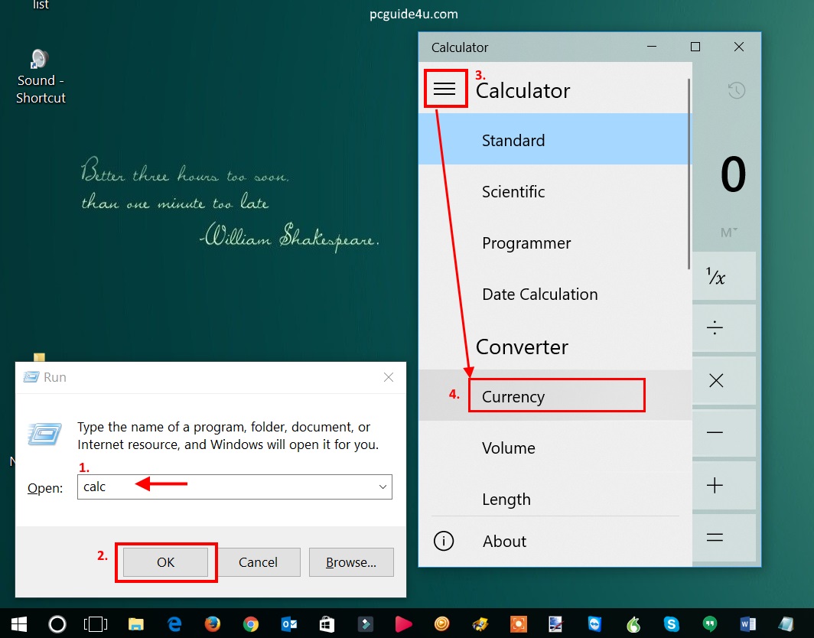Click the Browse... button

[351, 562]
